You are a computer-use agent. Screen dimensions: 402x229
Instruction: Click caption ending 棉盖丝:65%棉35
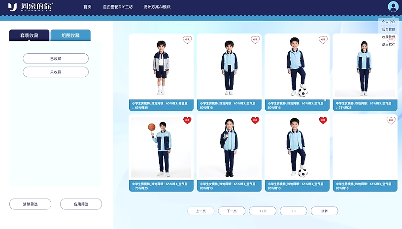161,105
